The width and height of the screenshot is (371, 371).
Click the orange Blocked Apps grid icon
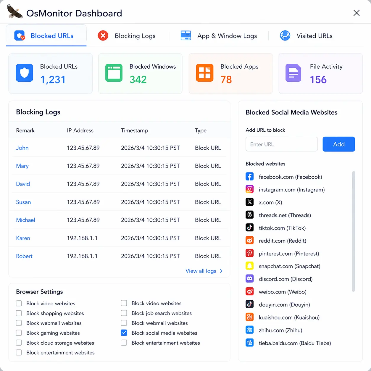click(204, 73)
